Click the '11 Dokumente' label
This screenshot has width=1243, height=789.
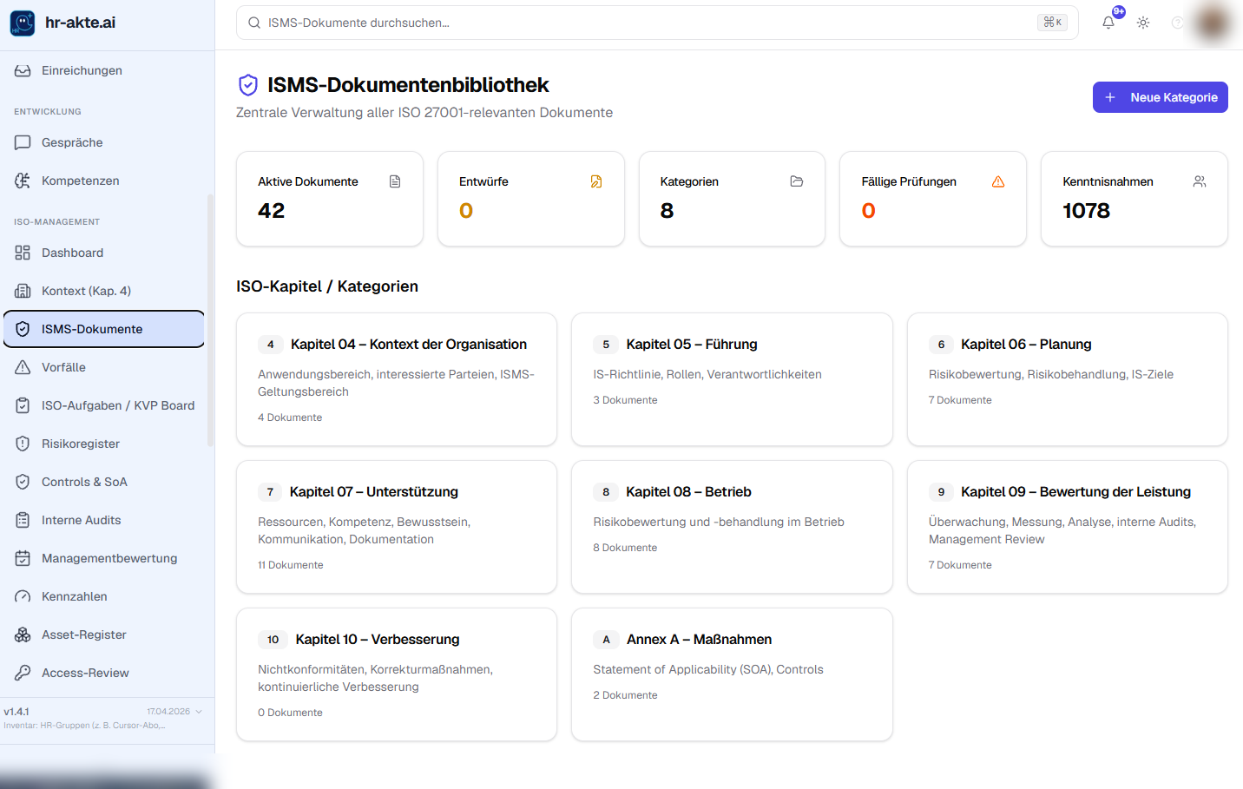(291, 565)
